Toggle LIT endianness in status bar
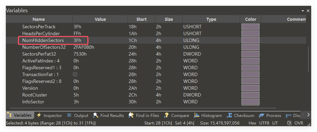The image size is (317, 132). coord(275,123)
